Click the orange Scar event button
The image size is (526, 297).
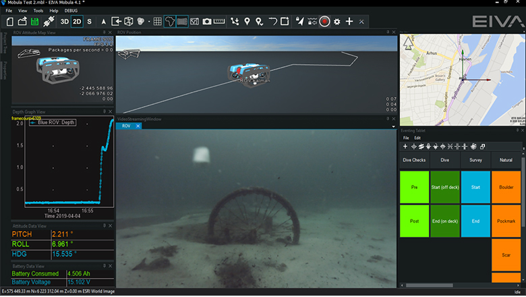(506, 255)
